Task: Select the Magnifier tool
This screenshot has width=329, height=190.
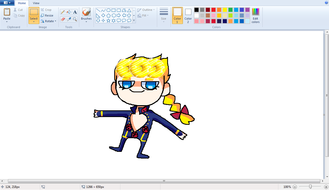Action: (x=75, y=19)
